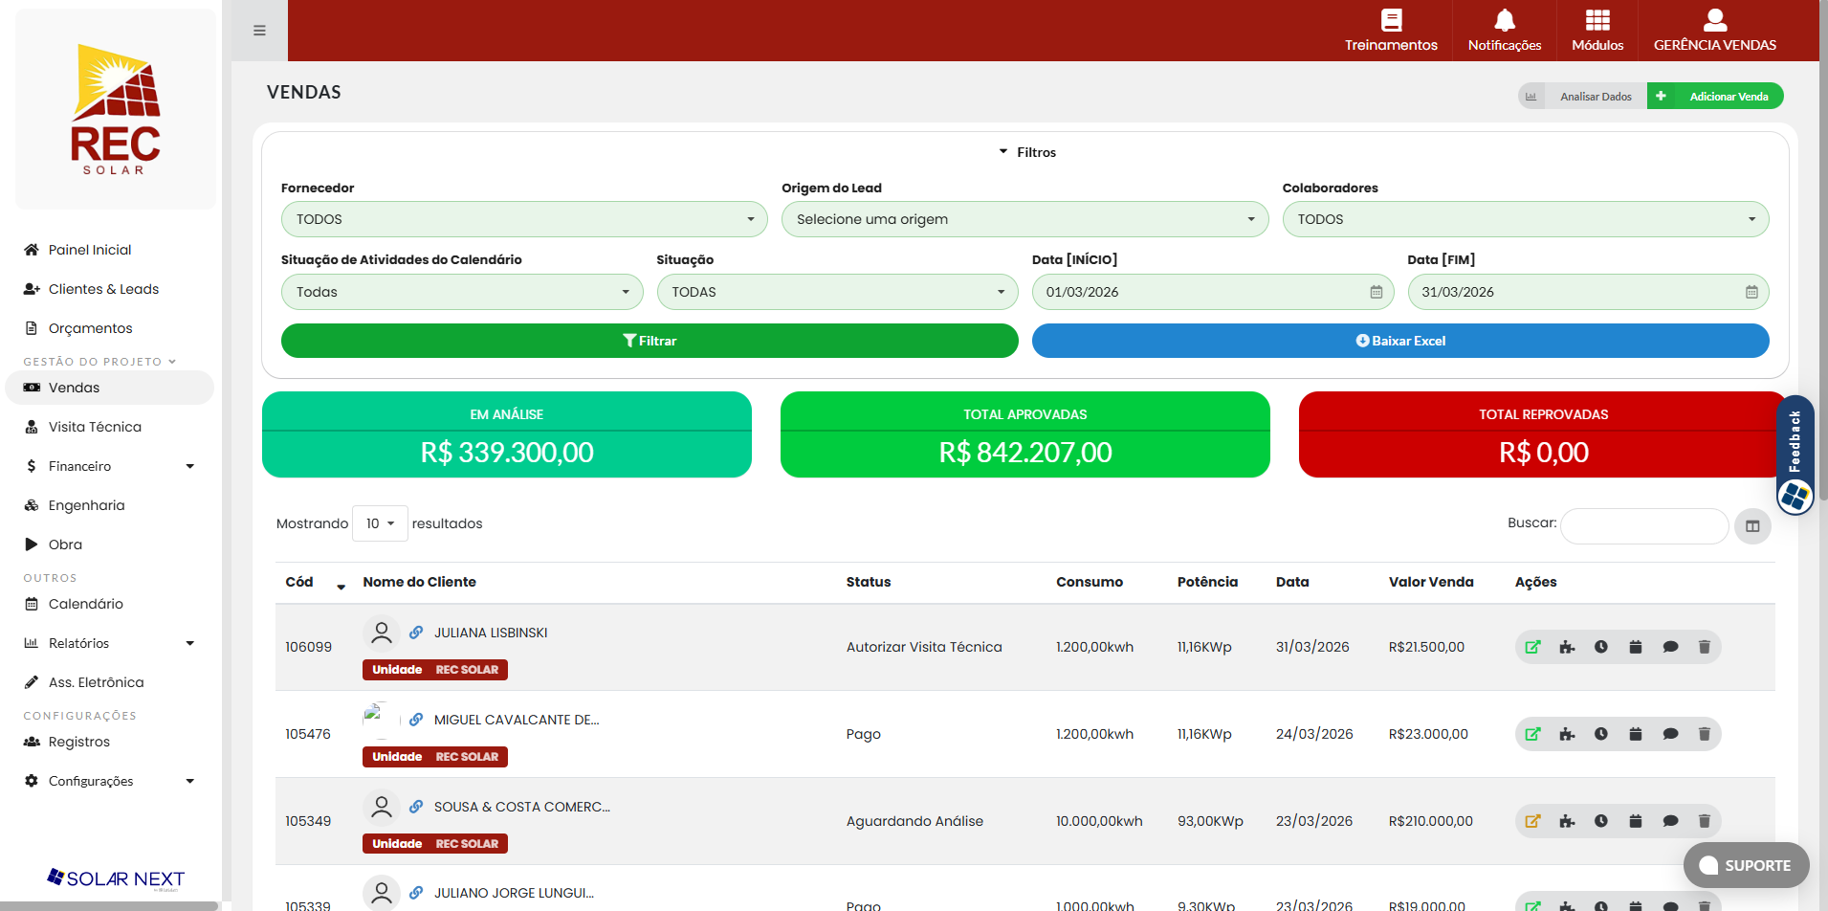Image resolution: width=1828 pixels, height=911 pixels.
Task: Change the results-per-page dropdown showing 10
Action: [x=380, y=523]
